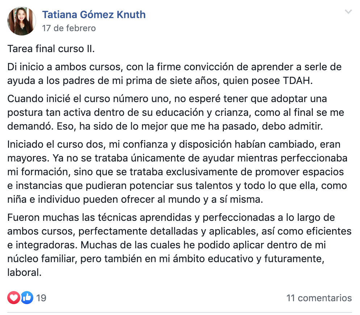Screen dimensions: 360x315
Task: Click the red heart reaction icon
Action: (14, 298)
